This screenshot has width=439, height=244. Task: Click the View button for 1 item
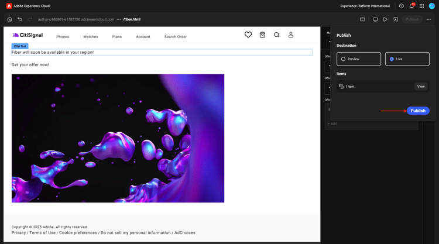pyautogui.click(x=421, y=87)
